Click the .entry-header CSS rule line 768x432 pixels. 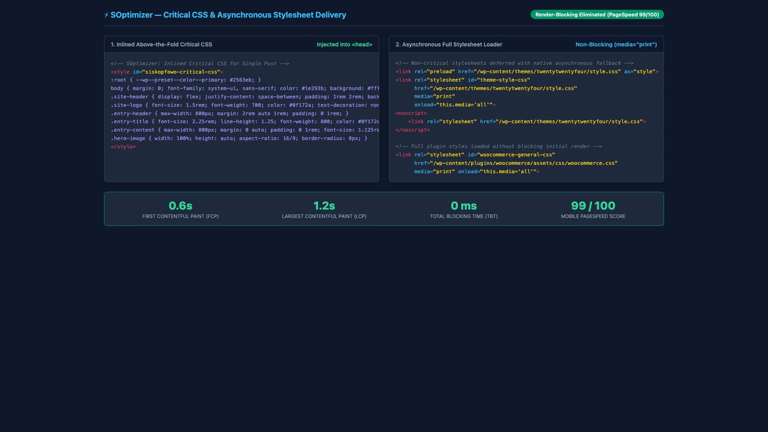click(x=230, y=114)
